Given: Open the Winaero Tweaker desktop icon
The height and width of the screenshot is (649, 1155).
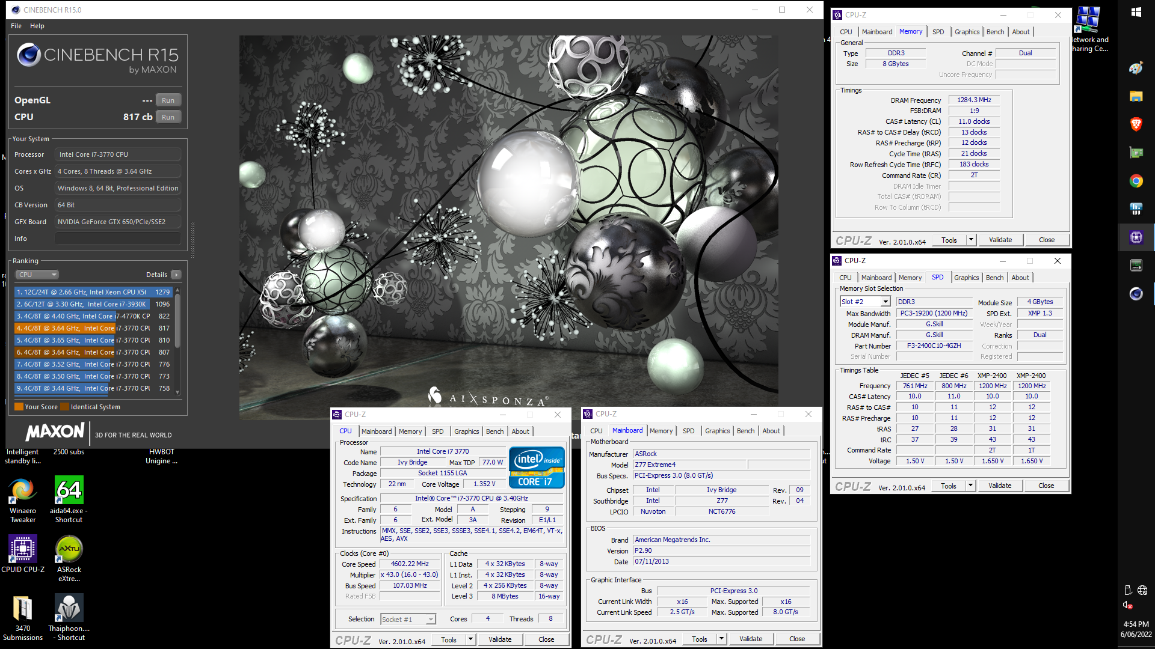Looking at the screenshot, I should 23,501.
